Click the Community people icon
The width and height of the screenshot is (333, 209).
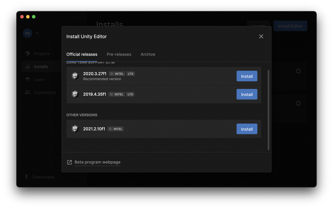click(x=27, y=92)
